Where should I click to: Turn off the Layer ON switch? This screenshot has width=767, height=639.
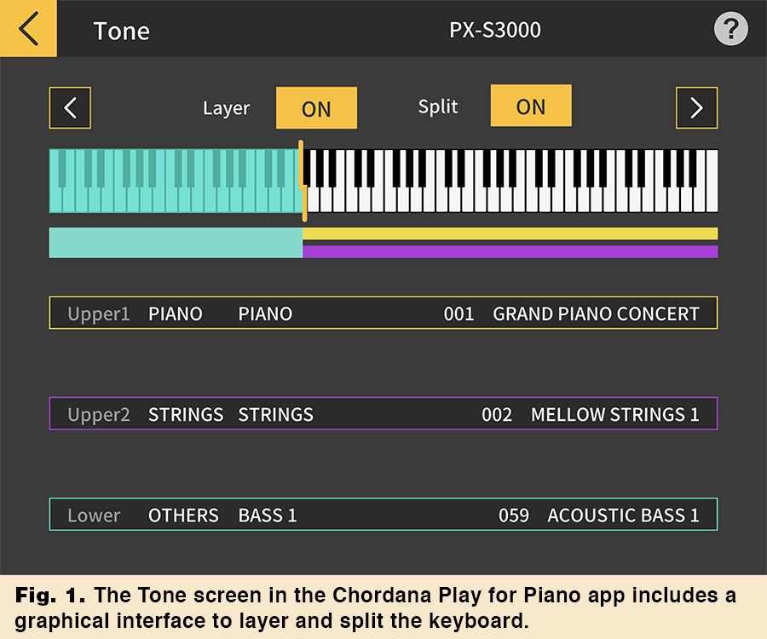click(316, 108)
